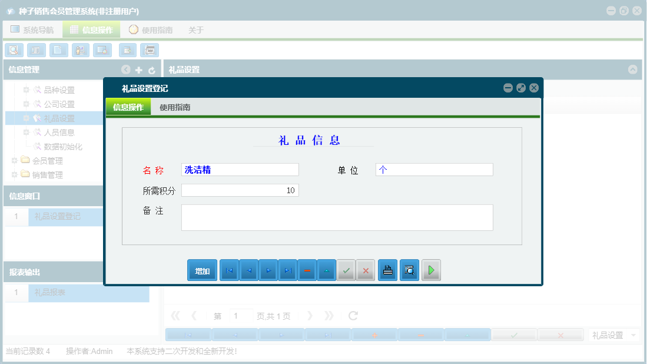Go to next record in dialog
Screen dimensions: 647x364
tap(268, 270)
